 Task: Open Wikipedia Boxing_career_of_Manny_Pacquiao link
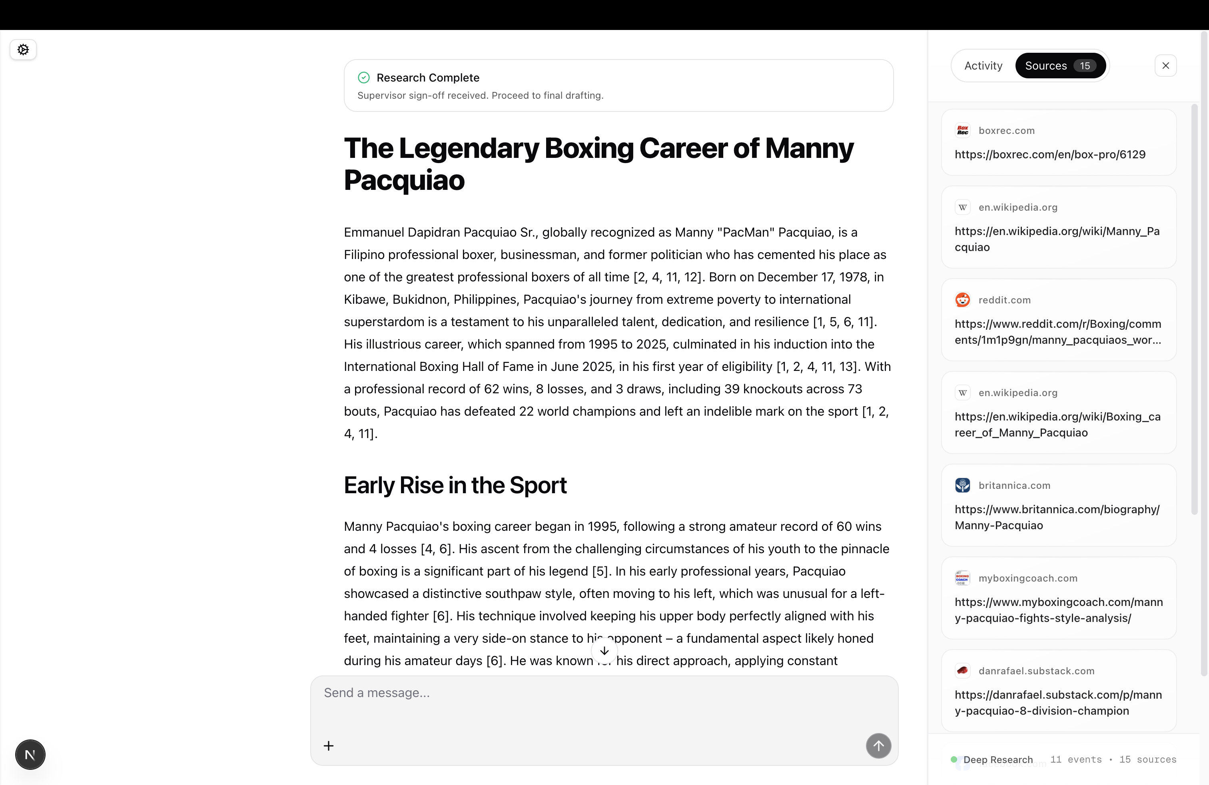(1057, 424)
